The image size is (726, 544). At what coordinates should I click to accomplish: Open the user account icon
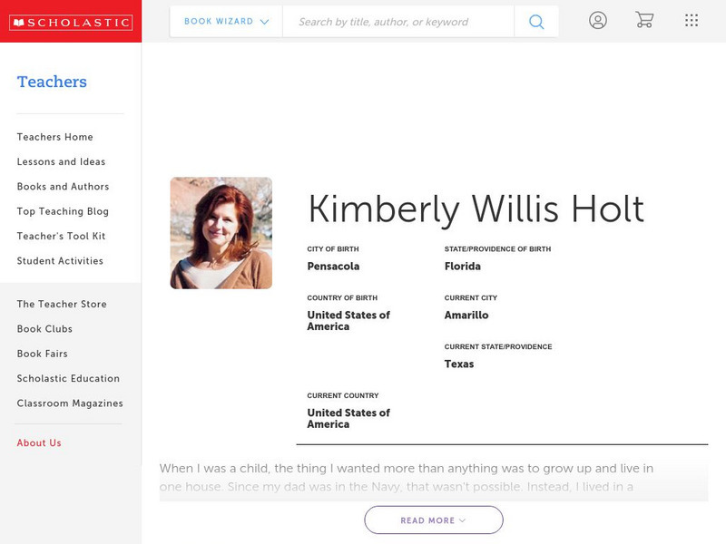pos(598,20)
